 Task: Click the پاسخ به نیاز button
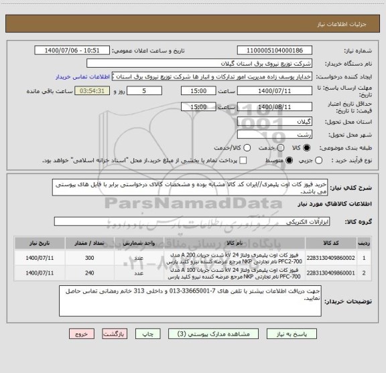click(292, 334)
